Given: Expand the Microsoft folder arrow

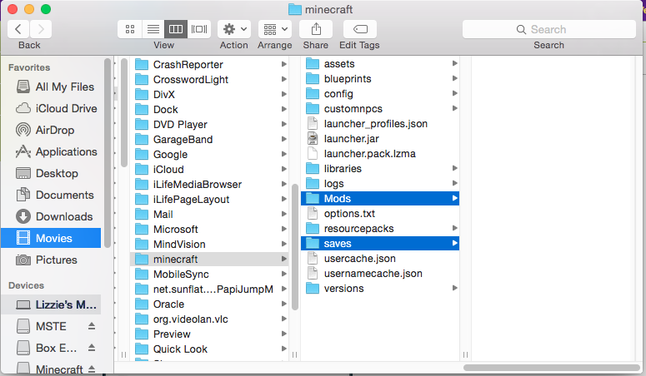Looking at the screenshot, I should [284, 229].
